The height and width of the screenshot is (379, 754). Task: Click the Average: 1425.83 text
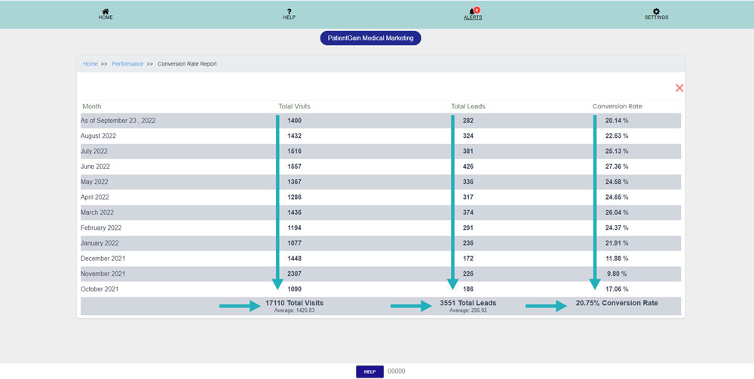click(x=294, y=310)
